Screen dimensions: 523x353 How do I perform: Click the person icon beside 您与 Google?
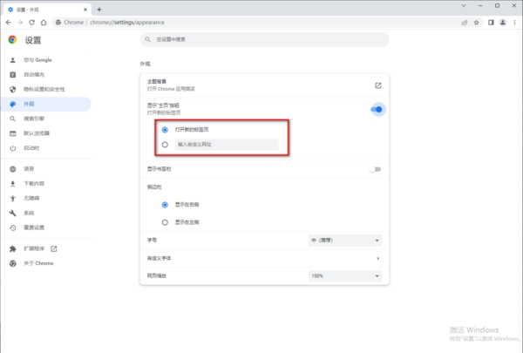click(x=13, y=60)
